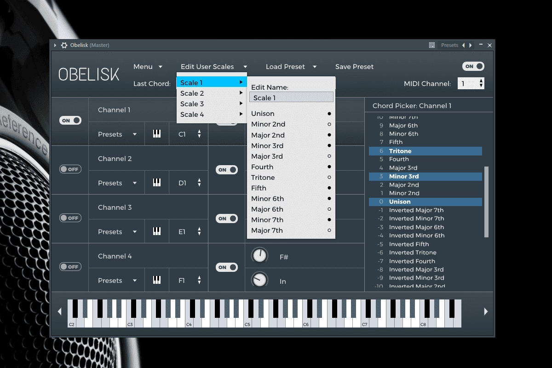Open the grid icon beside Presets in title bar
This screenshot has width=552, height=368.
coord(431,45)
